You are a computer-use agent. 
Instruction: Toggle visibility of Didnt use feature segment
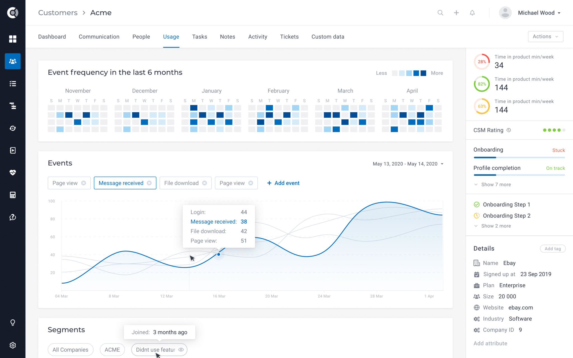coord(181,349)
